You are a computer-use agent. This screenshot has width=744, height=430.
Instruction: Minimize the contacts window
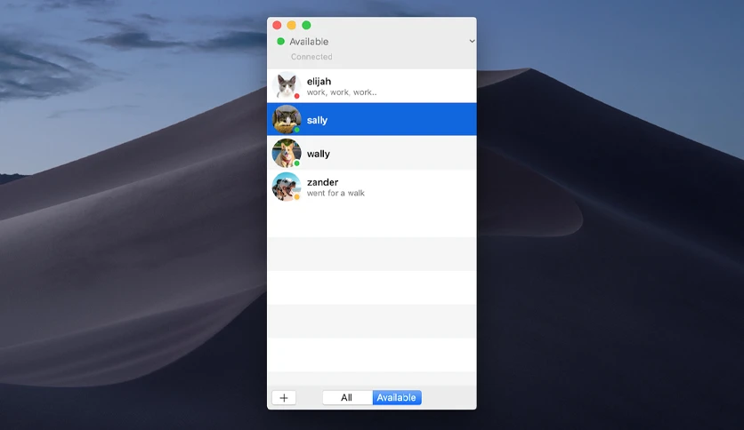(x=292, y=25)
